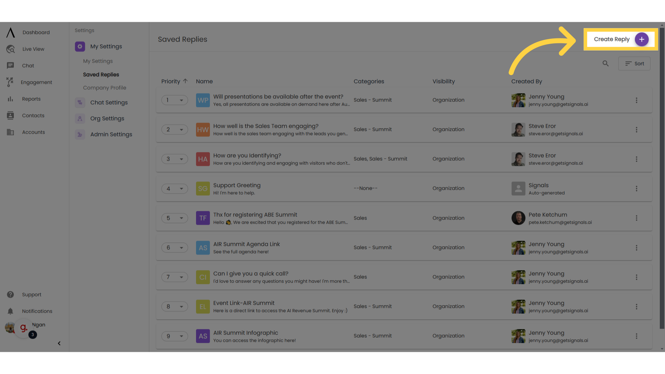Click priority dropdown for AIR Summit Infographic
This screenshot has width=665, height=374.
point(174,336)
